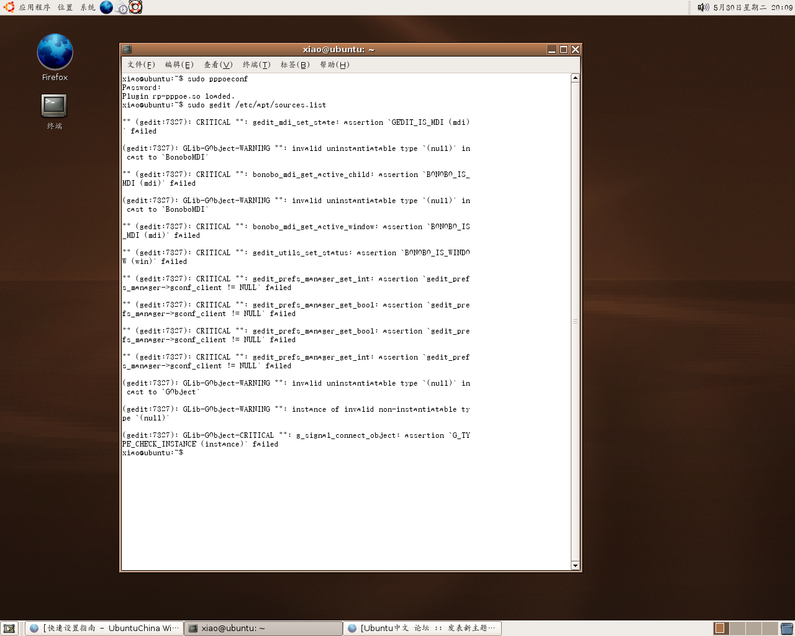This screenshot has height=636, width=795.
Task: Click 'sudo gedit /etc/apt/sources.list' command line
Action: [x=224, y=105]
